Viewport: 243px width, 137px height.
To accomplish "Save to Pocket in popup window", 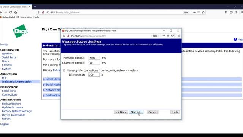I will 168,36.
